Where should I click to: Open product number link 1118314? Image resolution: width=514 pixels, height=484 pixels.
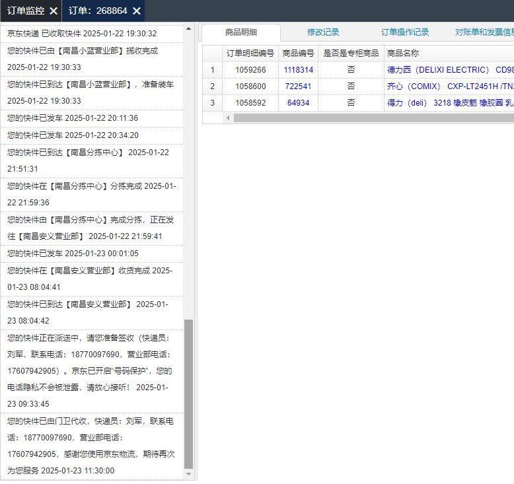point(299,70)
